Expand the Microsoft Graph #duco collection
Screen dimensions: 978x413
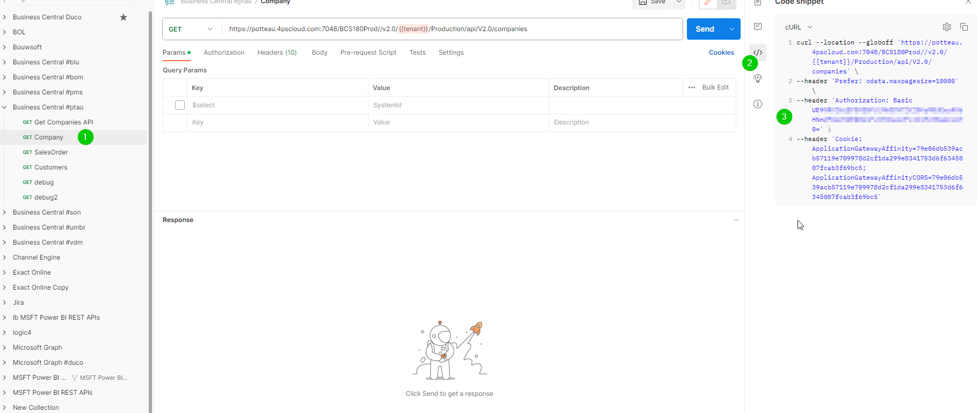click(4, 363)
